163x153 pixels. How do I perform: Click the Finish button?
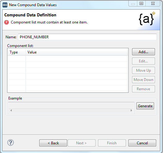(x=112, y=143)
